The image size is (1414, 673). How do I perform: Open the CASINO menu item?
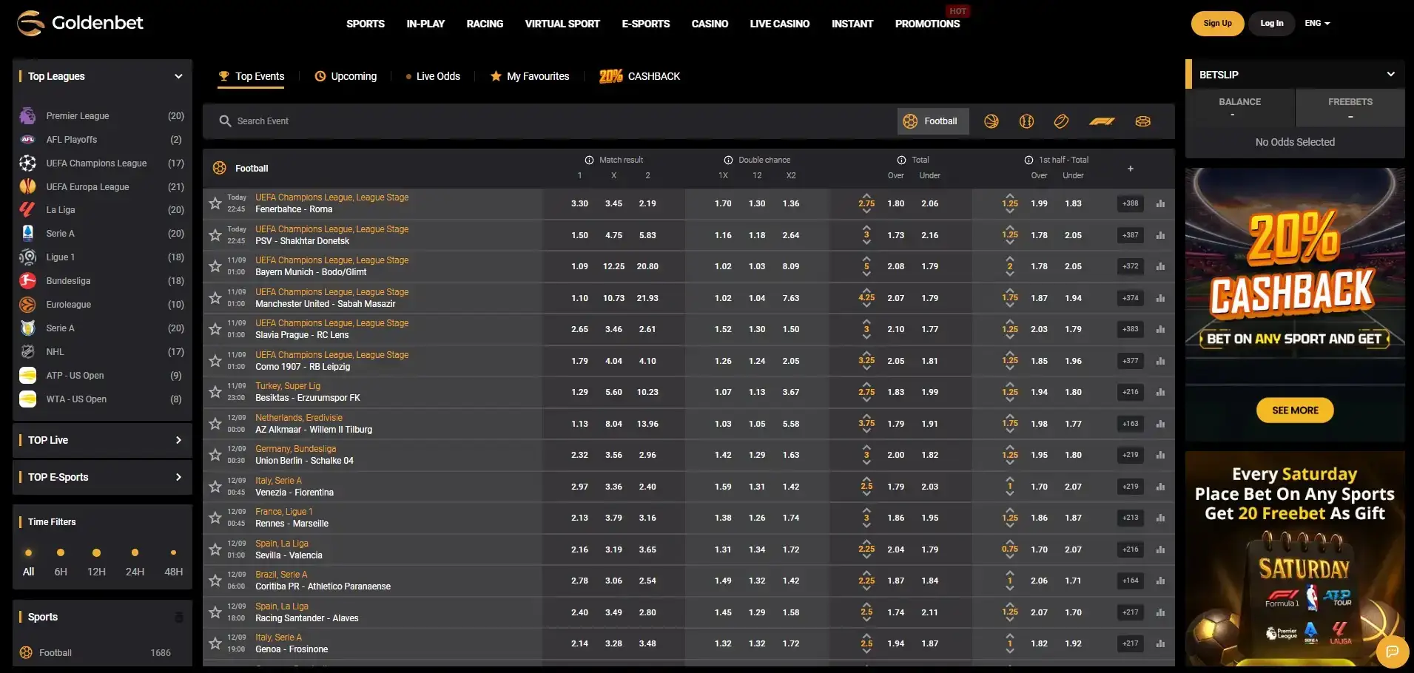(710, 24)
